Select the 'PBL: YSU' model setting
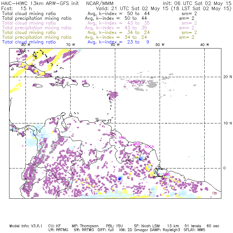Screen dimensions: 233x233 [x=114, y=226]
